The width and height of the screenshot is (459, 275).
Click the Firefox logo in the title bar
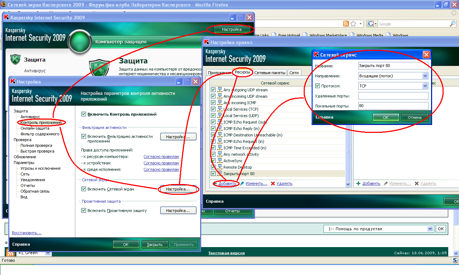[4, 4]
